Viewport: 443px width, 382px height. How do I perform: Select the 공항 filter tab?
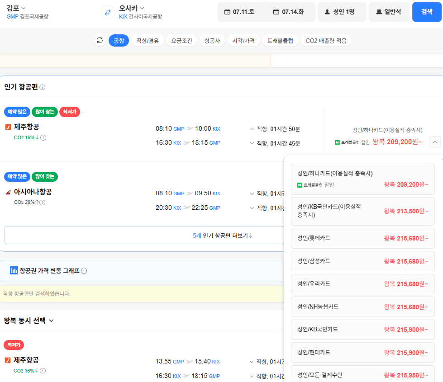point(119,41)
